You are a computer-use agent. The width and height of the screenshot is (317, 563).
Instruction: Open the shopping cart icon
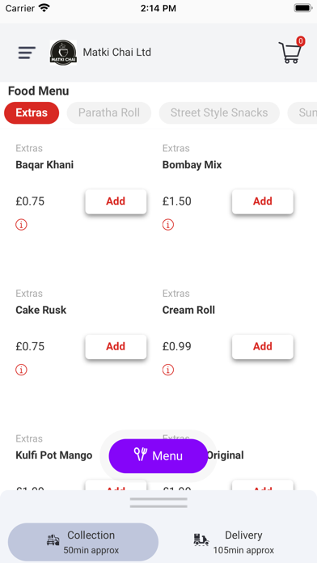(x=290, y=53)
